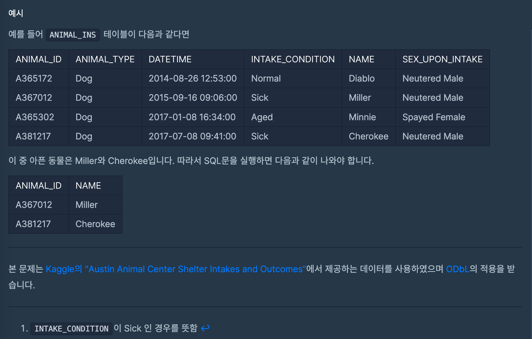
Task: Click the footnote return arrow icon
Action: tap(205, 328)
